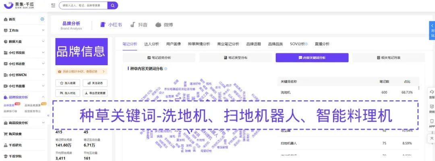Collapse the 品牌投放分析 chevron

coord(43,97)
